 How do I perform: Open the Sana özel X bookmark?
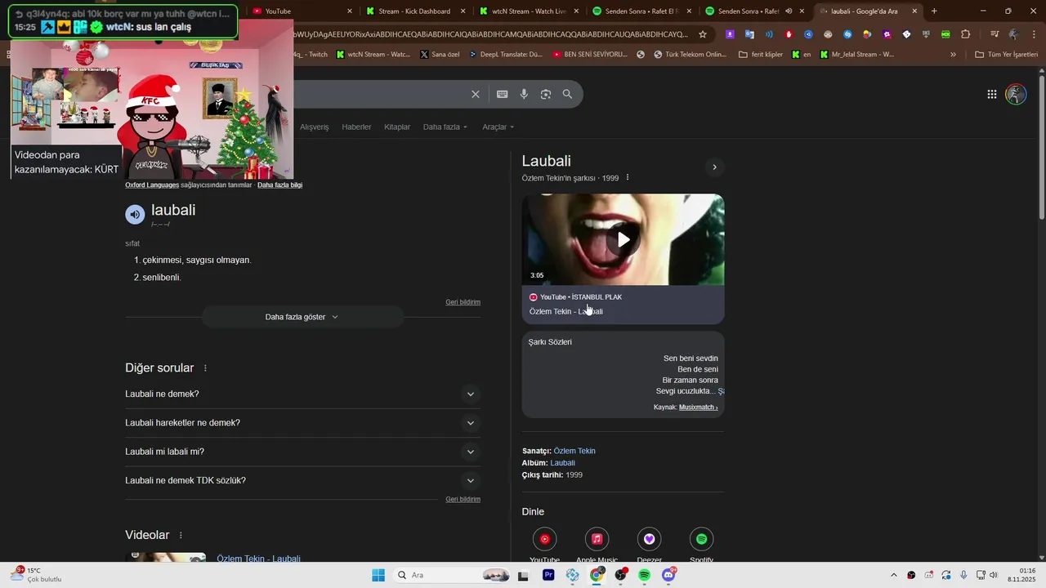click(440, 55)
